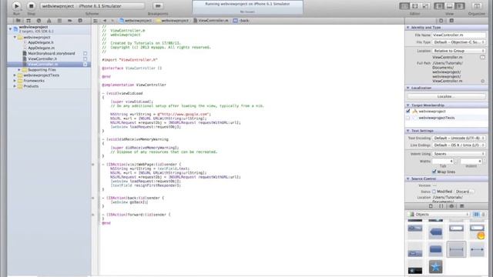Uncheck webviewproject target membership
This screenshot has width=493, height=277.
(x=408, y=111)
